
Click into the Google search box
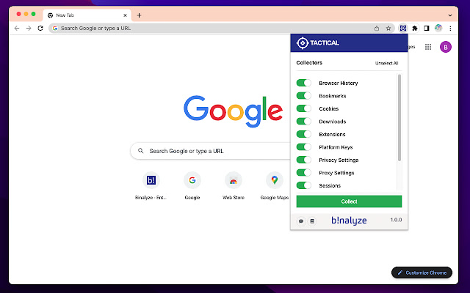click(211, 151)
